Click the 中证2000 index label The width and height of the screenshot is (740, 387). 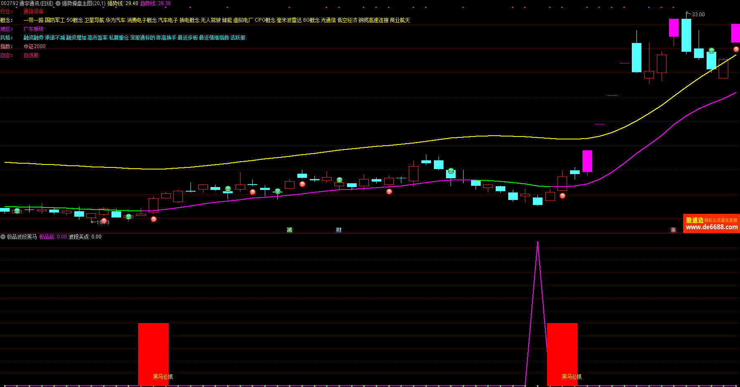point(34,47)
